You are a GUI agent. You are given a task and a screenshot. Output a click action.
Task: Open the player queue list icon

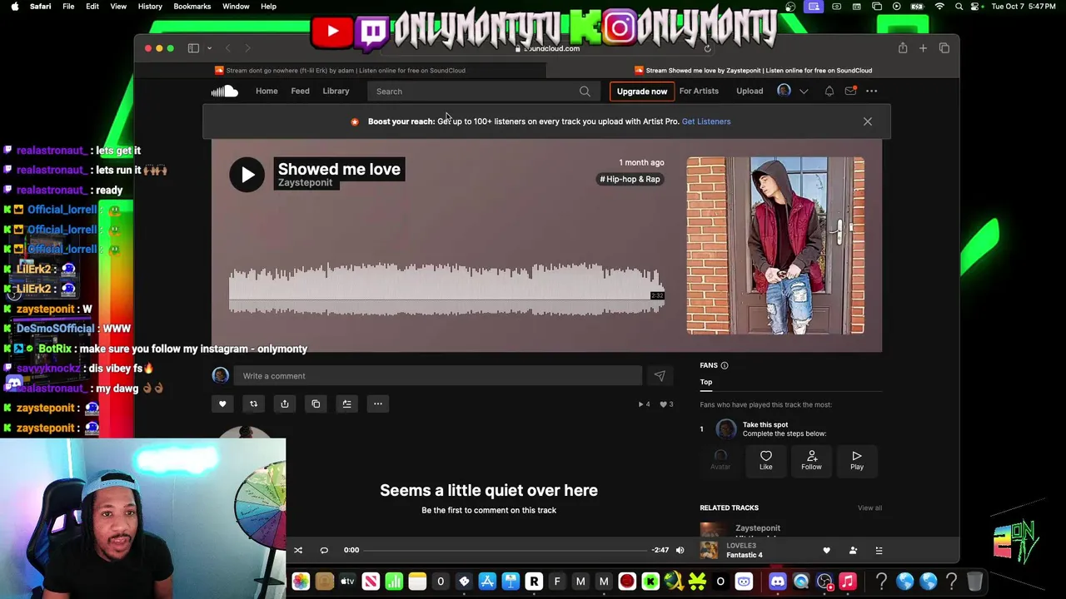[879, 550]
